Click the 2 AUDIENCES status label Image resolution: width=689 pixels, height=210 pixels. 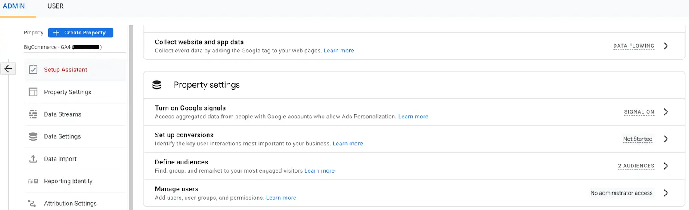coord(636,166)
